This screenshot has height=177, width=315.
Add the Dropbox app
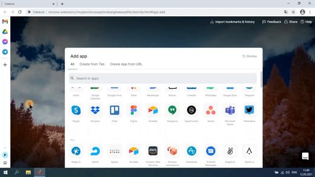95,110
